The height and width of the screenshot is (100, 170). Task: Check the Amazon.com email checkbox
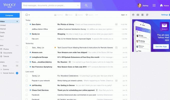pyautogui.click(x=27, y=52)
